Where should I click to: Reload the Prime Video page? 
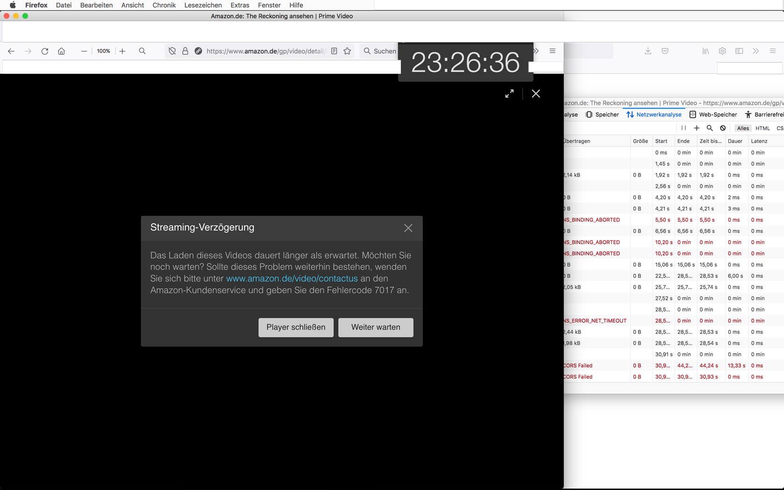[45, 51]
